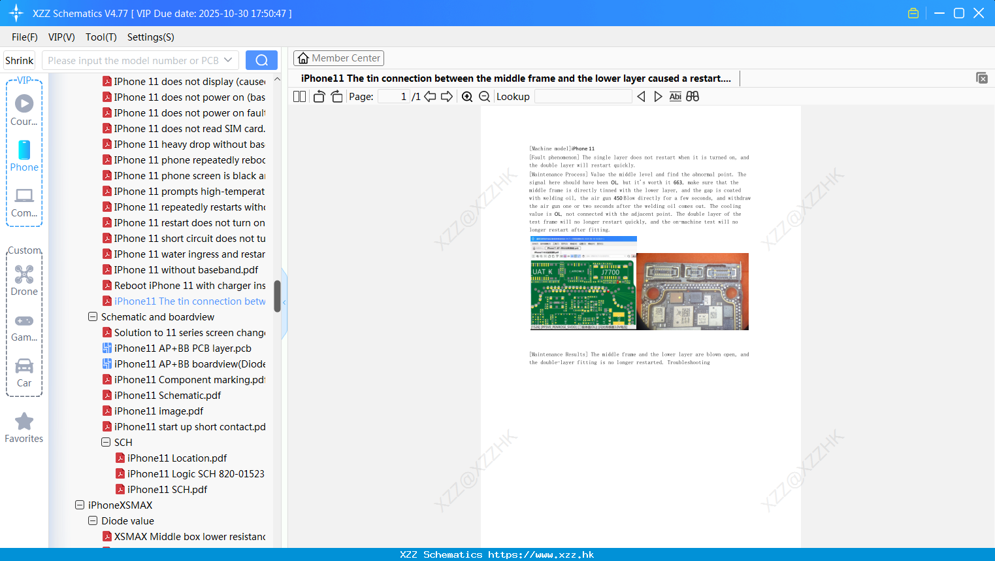995x561 pixels.
Task: Open the Car sidebar category
Action: 24,373
